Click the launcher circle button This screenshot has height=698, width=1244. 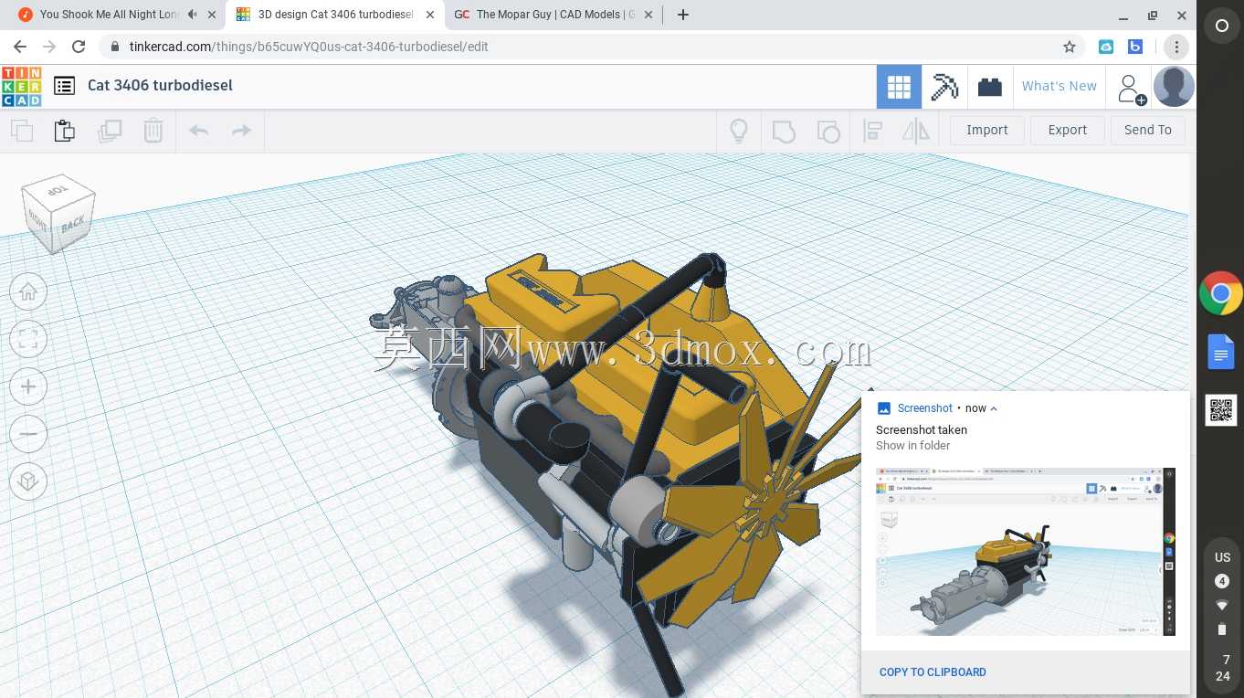click(1221, 26)
